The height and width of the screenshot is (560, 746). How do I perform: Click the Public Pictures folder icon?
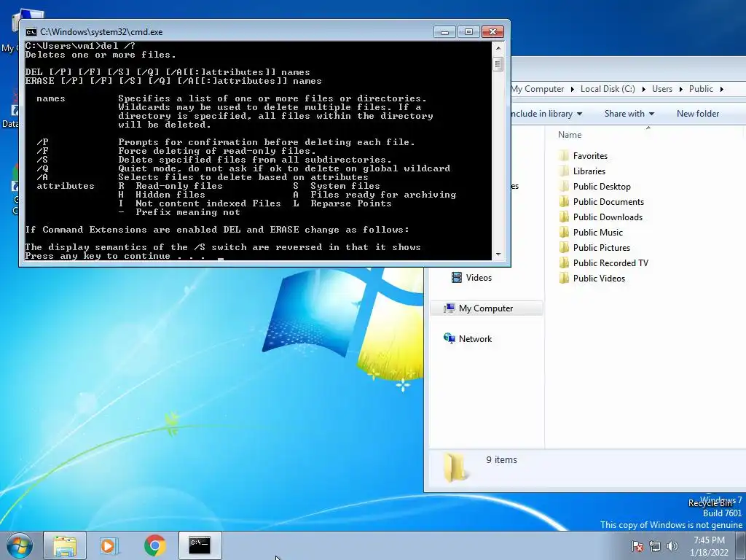pyautogui.click(x=564, y=247)
